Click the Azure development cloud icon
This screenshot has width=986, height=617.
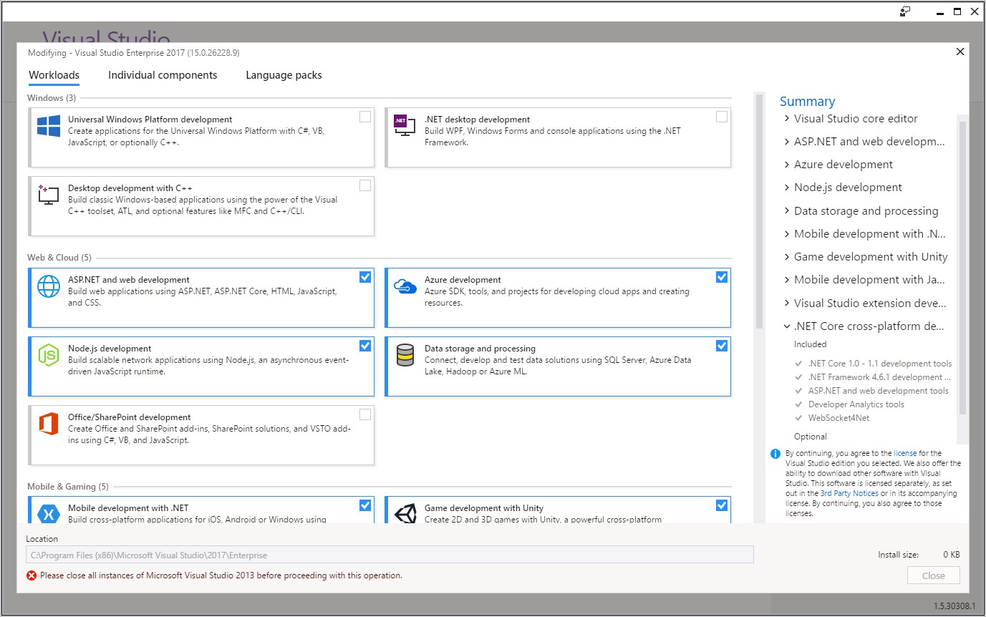pos(405,286)
